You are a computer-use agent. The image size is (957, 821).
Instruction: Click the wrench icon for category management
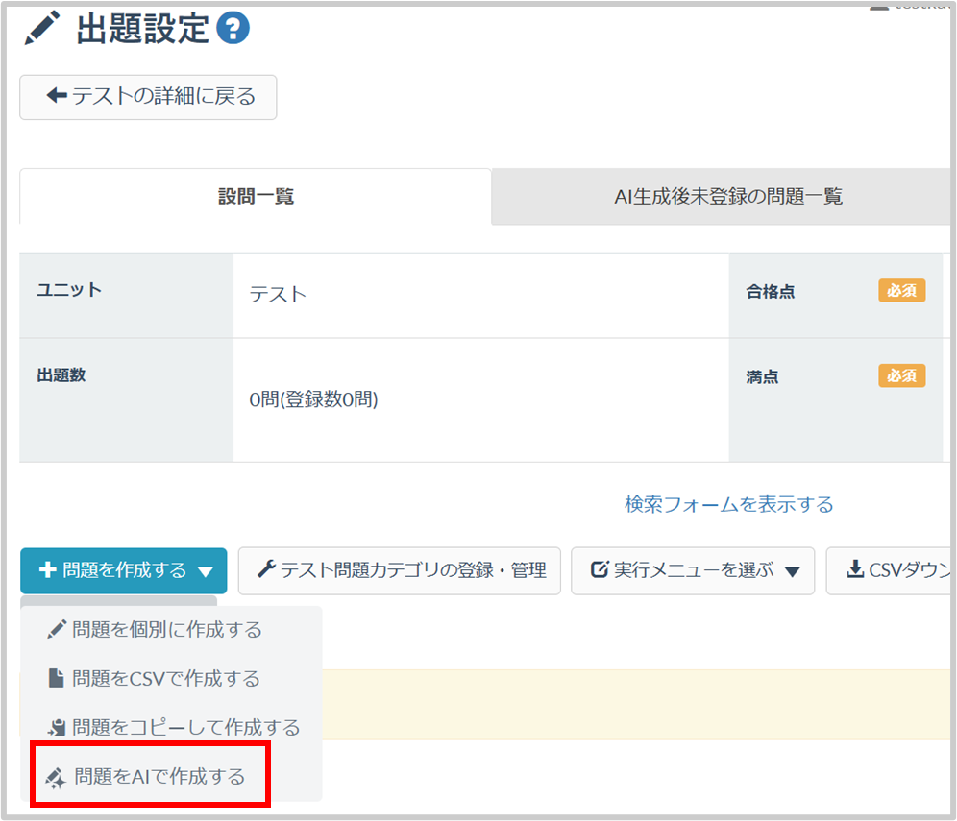point(266,569)
